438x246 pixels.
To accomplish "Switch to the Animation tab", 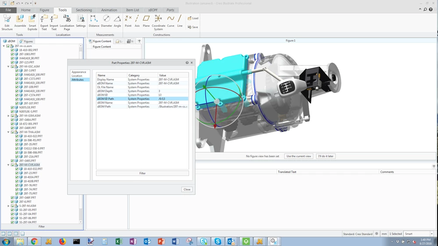I will (x=109, y=10).
